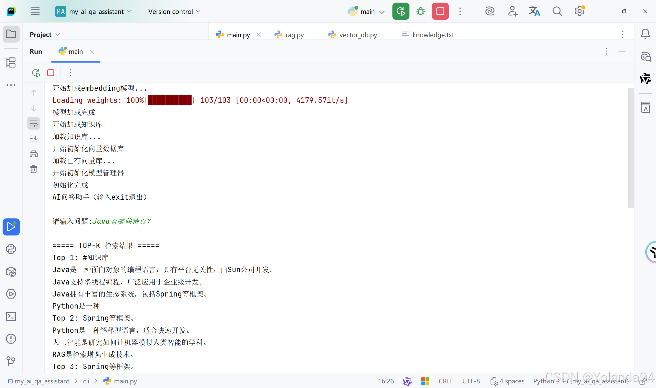The height and width of the screenshot is (388, 656).
Task: Click the console input after 请输入问题
Action: 122,221
